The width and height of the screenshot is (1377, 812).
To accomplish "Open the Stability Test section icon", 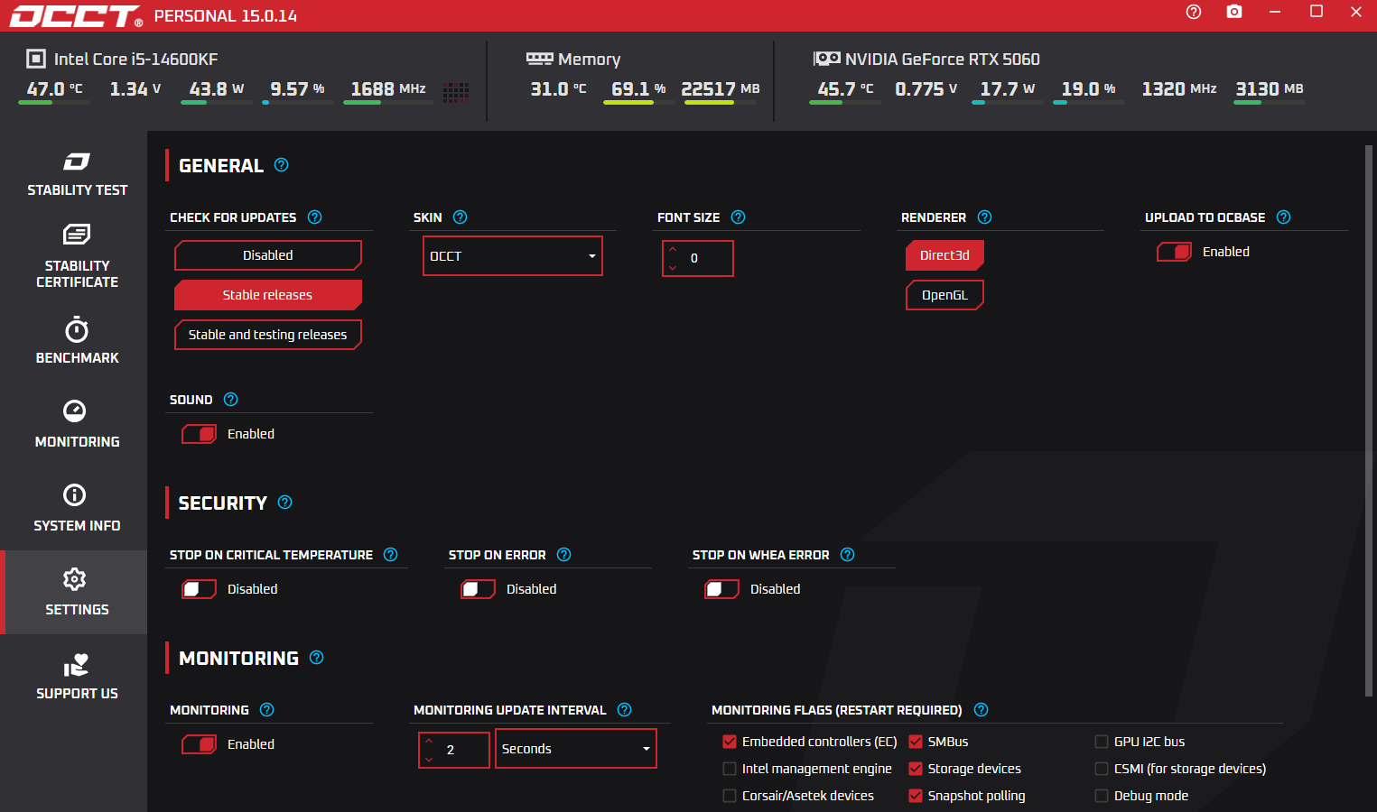I will click(x=77, y=162).
